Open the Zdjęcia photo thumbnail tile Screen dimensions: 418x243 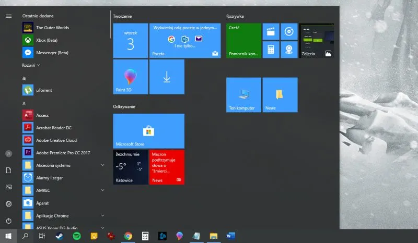tap(317, 40)
